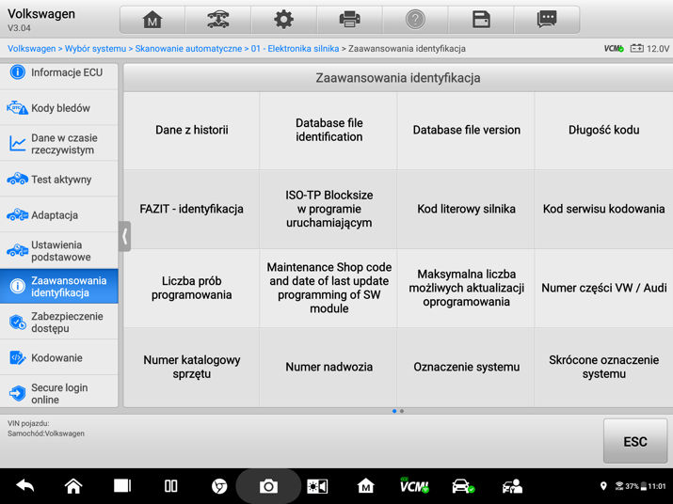Viewport: 673px width, 504px height.
Task: Select Numer nadwozia tile
Action: [x=328, y=367]
